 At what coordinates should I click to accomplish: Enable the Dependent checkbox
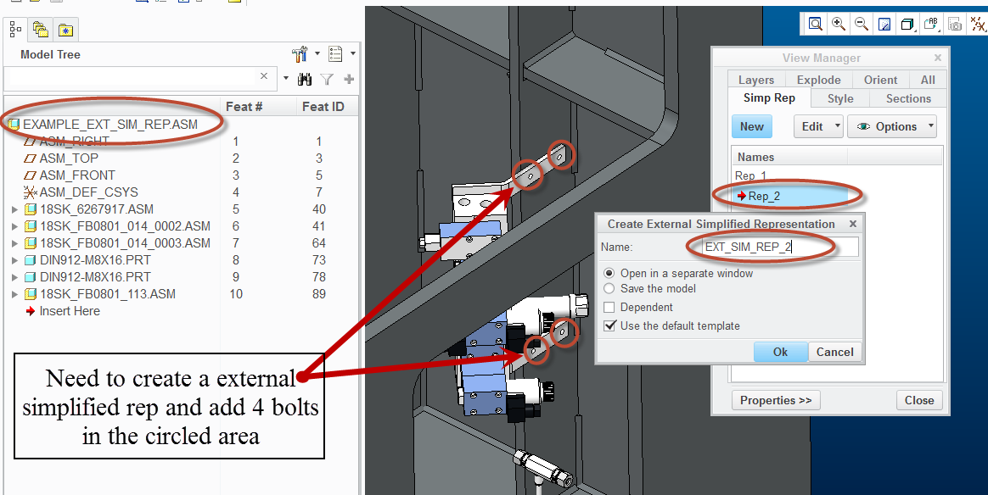click(609, 307)
